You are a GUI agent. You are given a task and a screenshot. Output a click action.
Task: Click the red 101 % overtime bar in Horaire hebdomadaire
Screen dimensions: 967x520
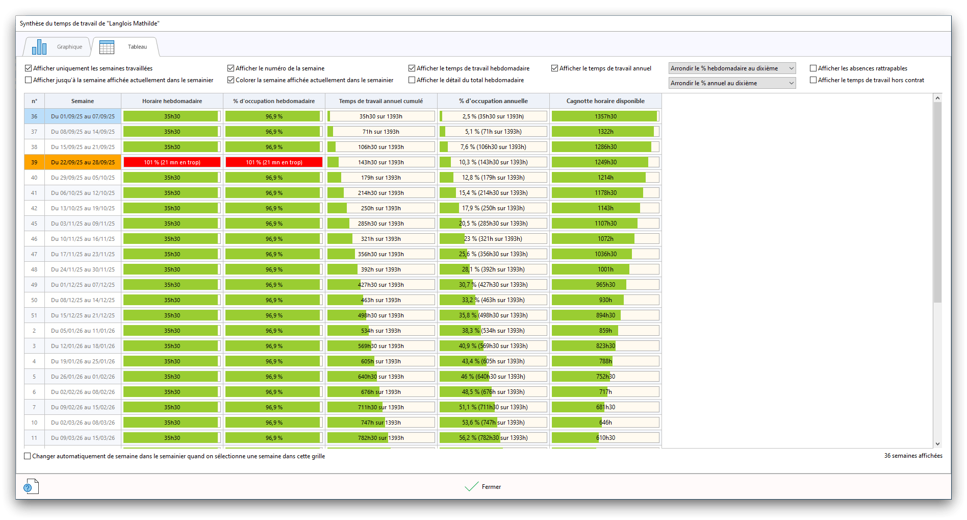pos(172,162)
